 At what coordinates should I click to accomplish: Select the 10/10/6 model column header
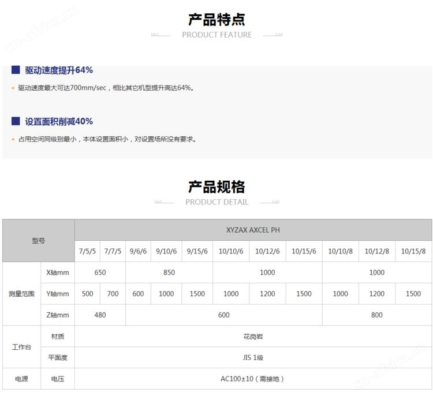[231, 251]
